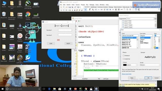The image size is (162, 91).
Task: Select the TMainMenu component in palette
Action: tap(90, 10)
